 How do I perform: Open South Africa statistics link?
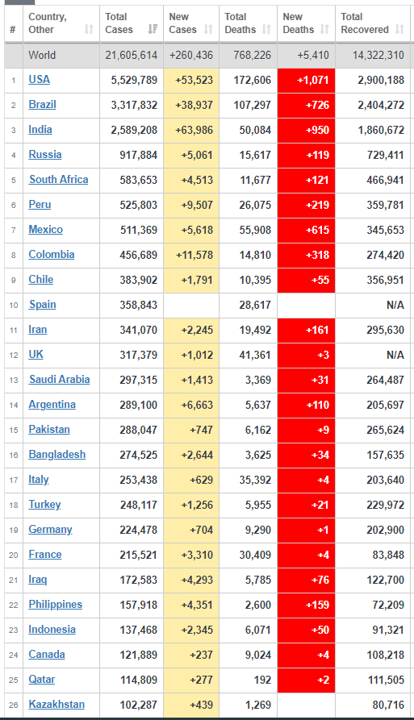[59, 180]
